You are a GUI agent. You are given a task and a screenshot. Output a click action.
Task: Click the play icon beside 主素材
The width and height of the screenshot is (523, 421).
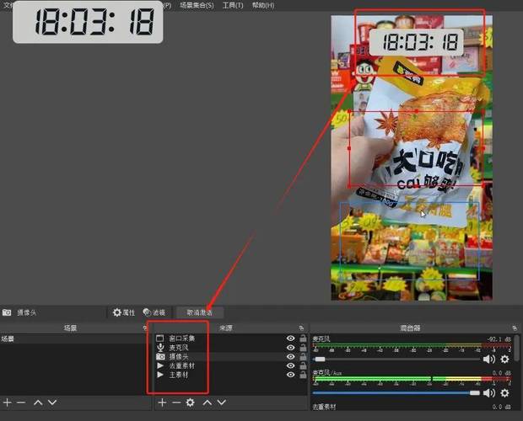pyautogui.click(x=160, y=375)
